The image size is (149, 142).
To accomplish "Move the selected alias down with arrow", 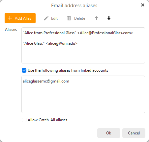I will tap(109, 18).
